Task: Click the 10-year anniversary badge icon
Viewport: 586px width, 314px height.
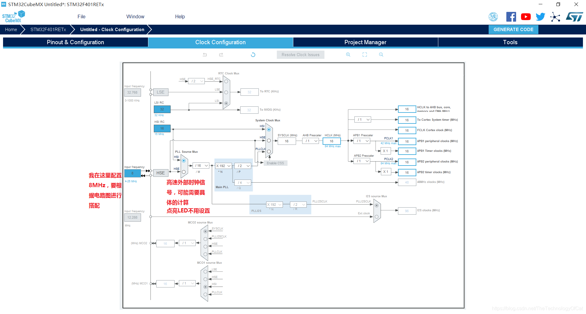Action: tap(493, 17)
